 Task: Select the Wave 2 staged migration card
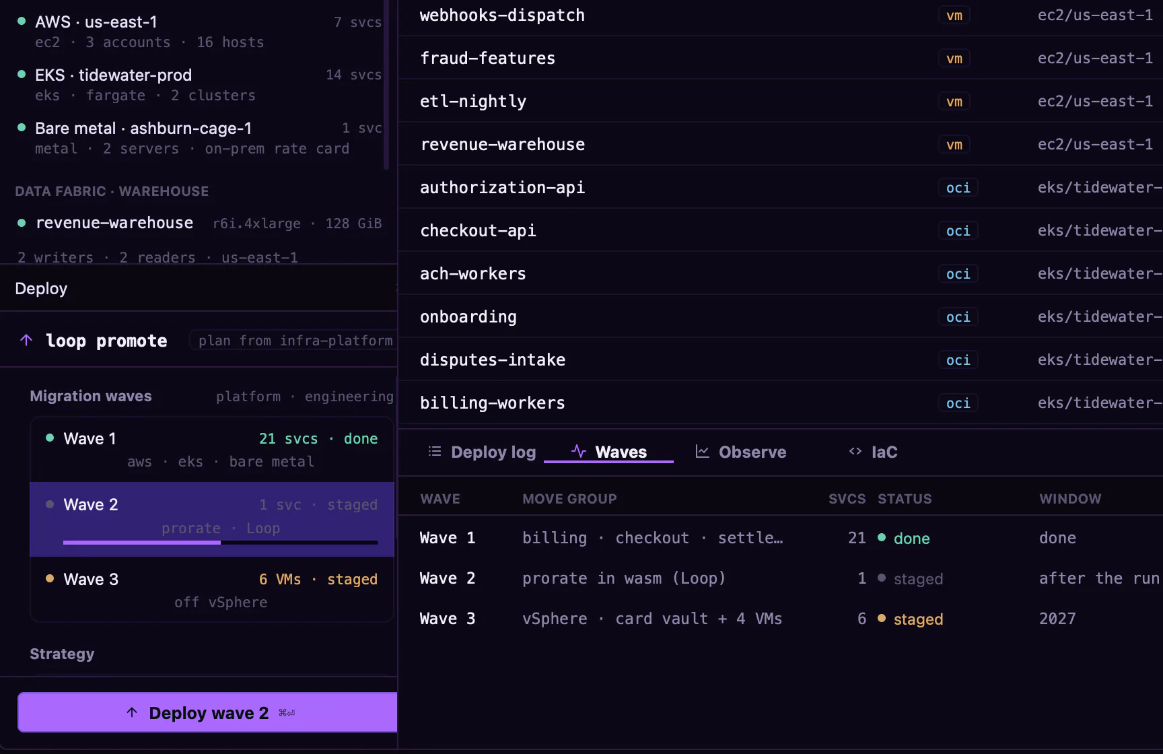click(x=212, y=519)
